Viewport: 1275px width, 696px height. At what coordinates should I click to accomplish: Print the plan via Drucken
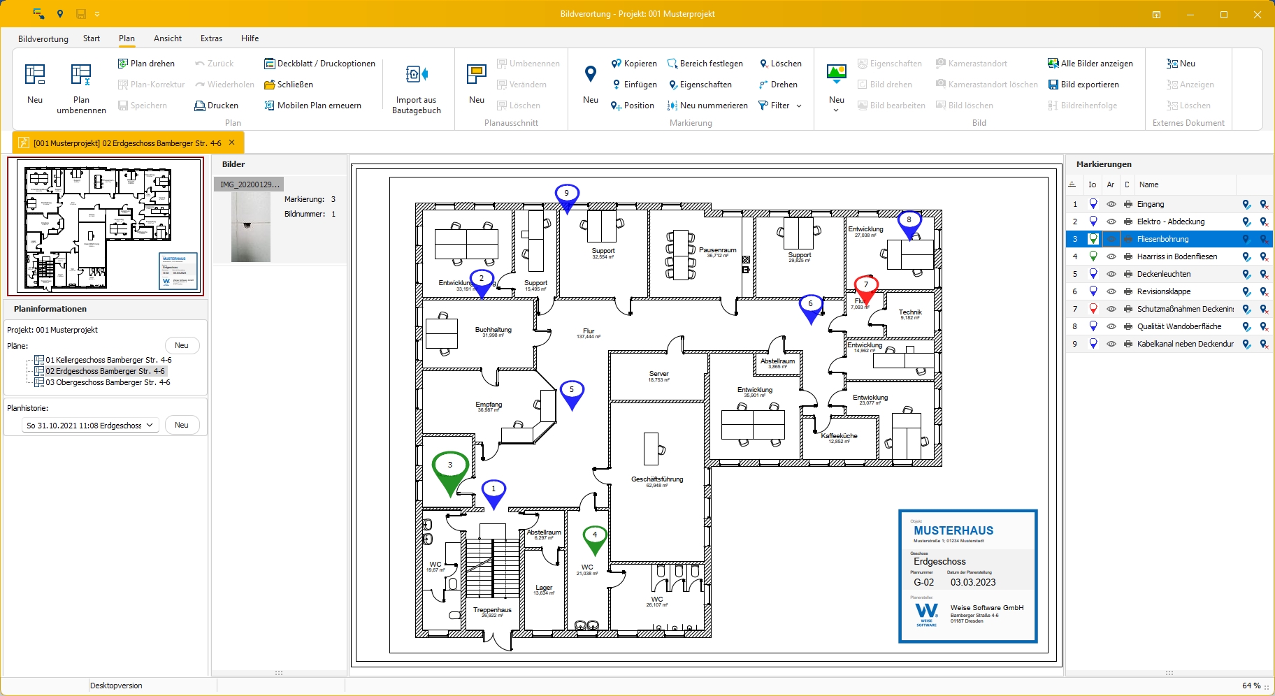tap(216, 106)
